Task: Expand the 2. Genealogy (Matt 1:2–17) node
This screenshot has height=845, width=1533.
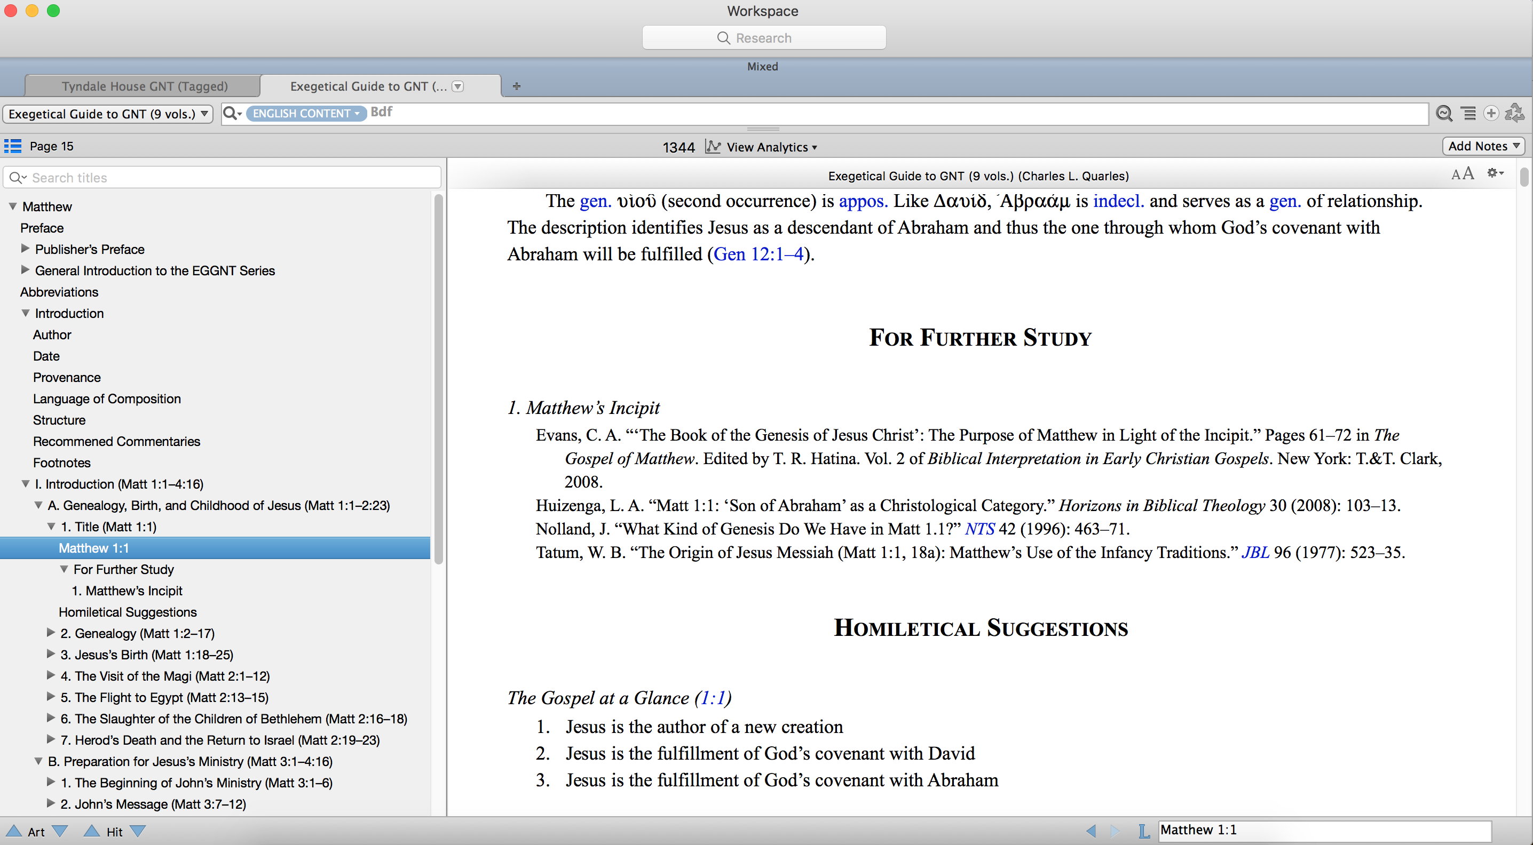Action: [x=51, y=633]
